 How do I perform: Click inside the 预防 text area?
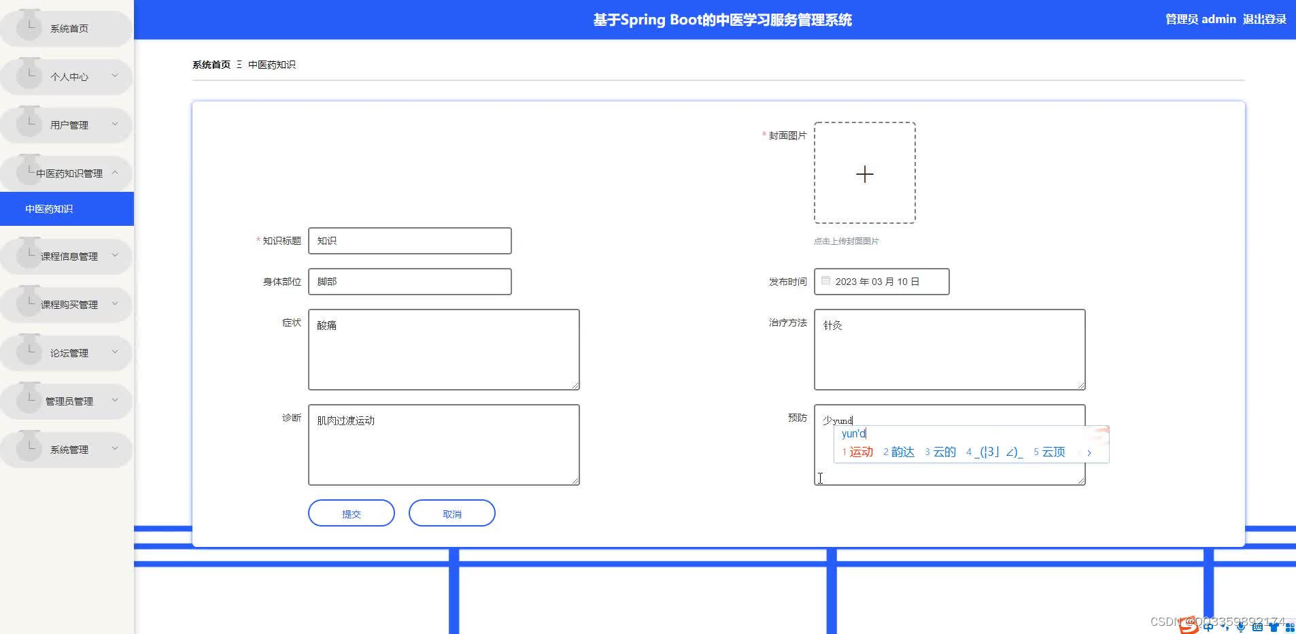point(950,445)
